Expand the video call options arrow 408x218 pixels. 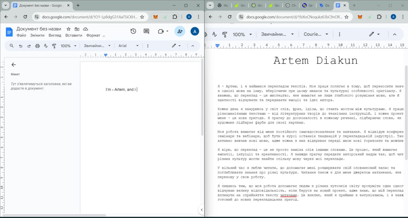(x=167, y=31)
